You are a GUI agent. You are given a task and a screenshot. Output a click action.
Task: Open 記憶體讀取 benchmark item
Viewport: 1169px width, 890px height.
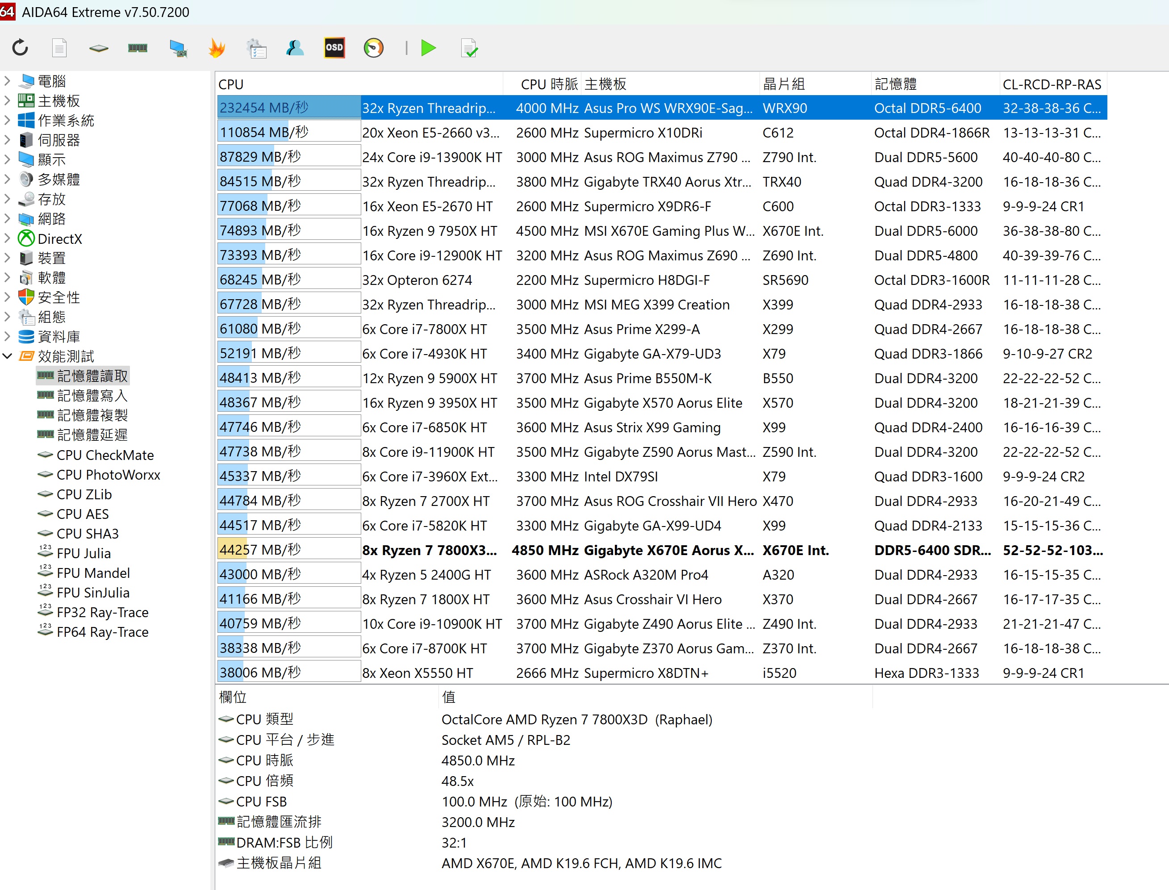tap(83, 376)
